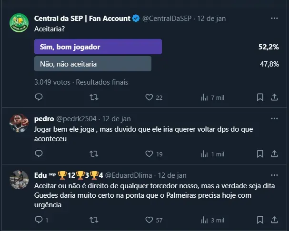
Task: Reply to pedro's comment
Action: [x=39, y=154]
